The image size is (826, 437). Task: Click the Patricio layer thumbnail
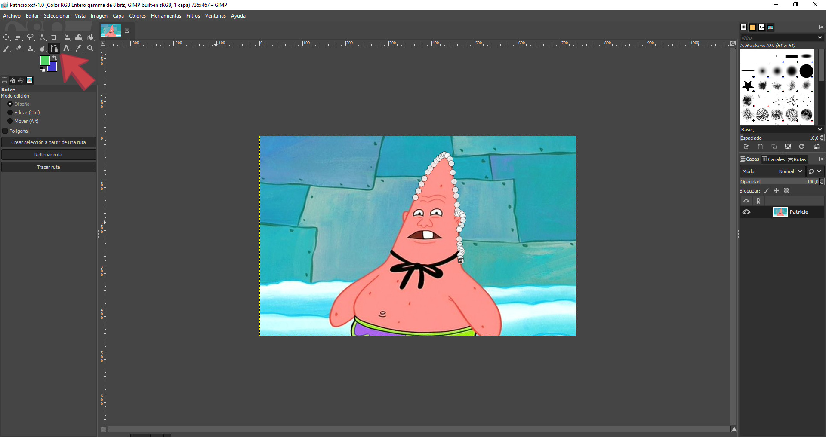780,212
